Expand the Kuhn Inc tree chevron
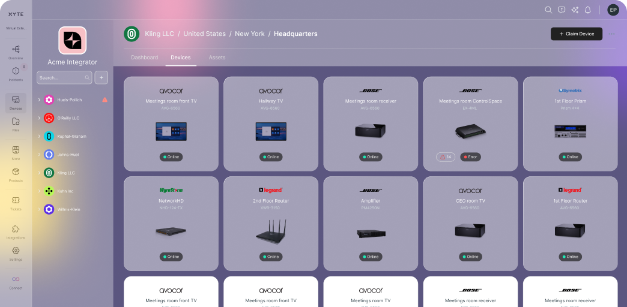The width and height of the screenshot is (627, 307). 39,191
